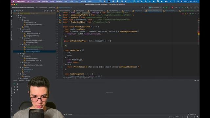Collapse all nodes in Project panel

tap(48, 11)
